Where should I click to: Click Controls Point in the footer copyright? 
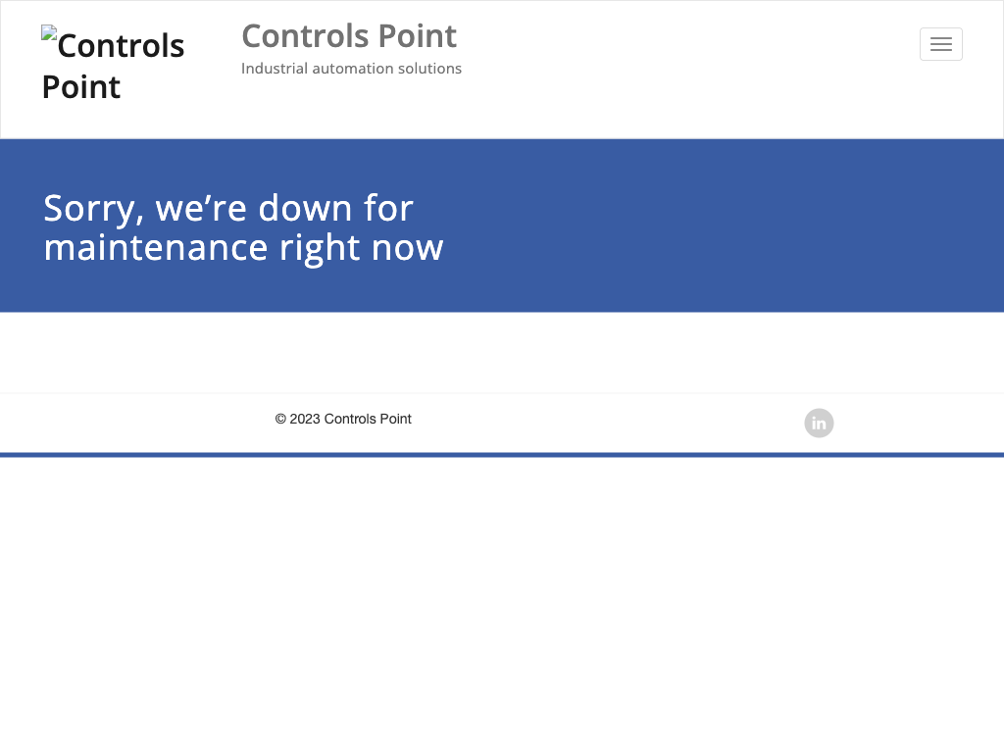pyautogui.click(x=368, y=419)
